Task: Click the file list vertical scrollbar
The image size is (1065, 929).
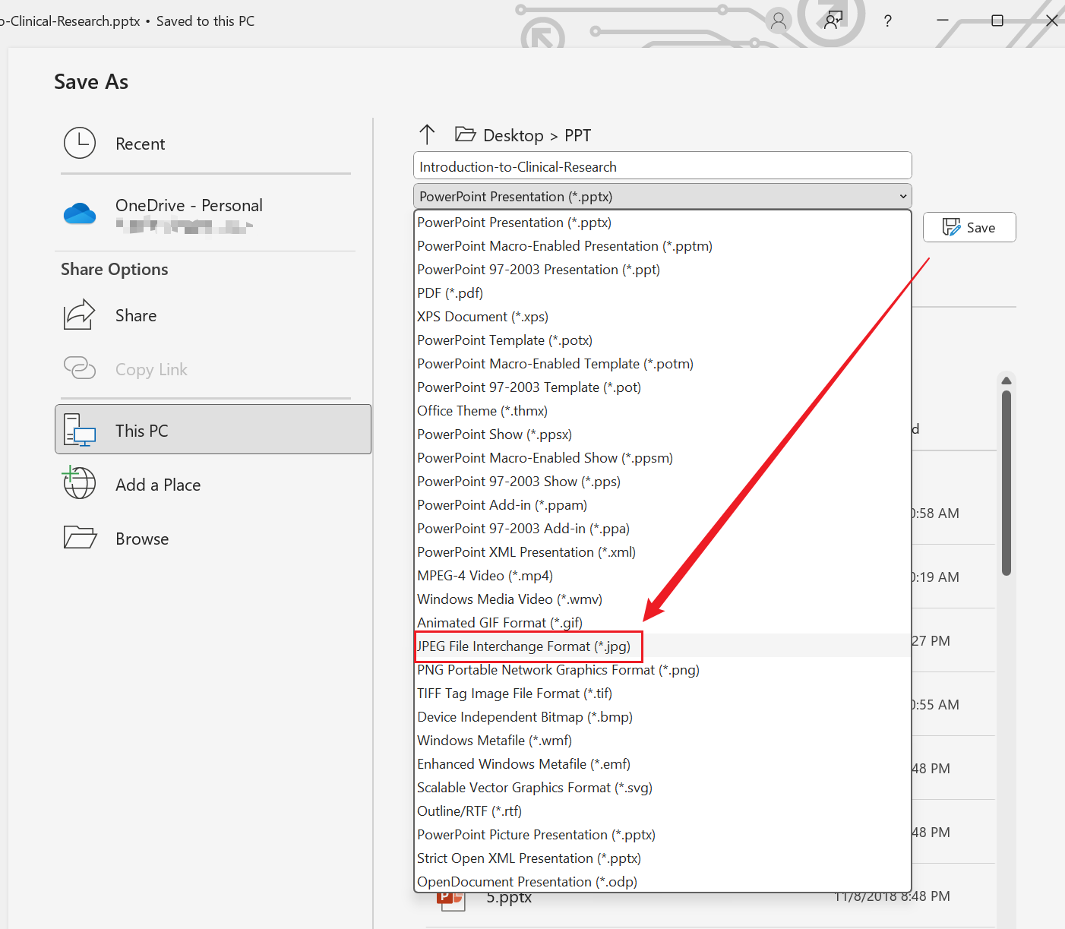Action: click(1006, 482)
